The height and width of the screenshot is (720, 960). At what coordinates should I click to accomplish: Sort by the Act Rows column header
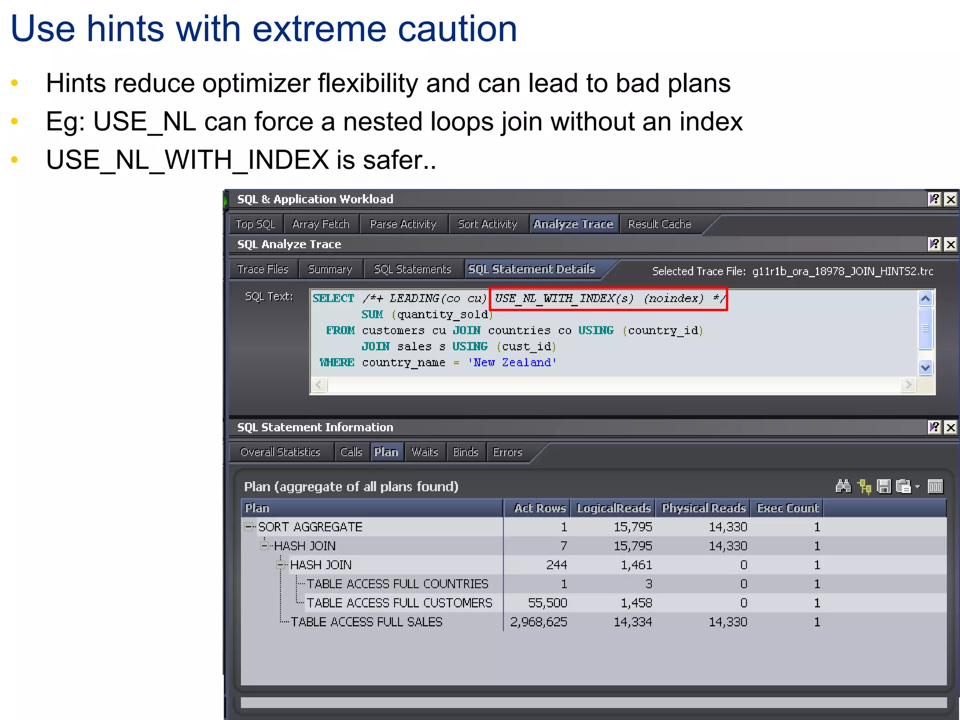(x=537, y=508)
